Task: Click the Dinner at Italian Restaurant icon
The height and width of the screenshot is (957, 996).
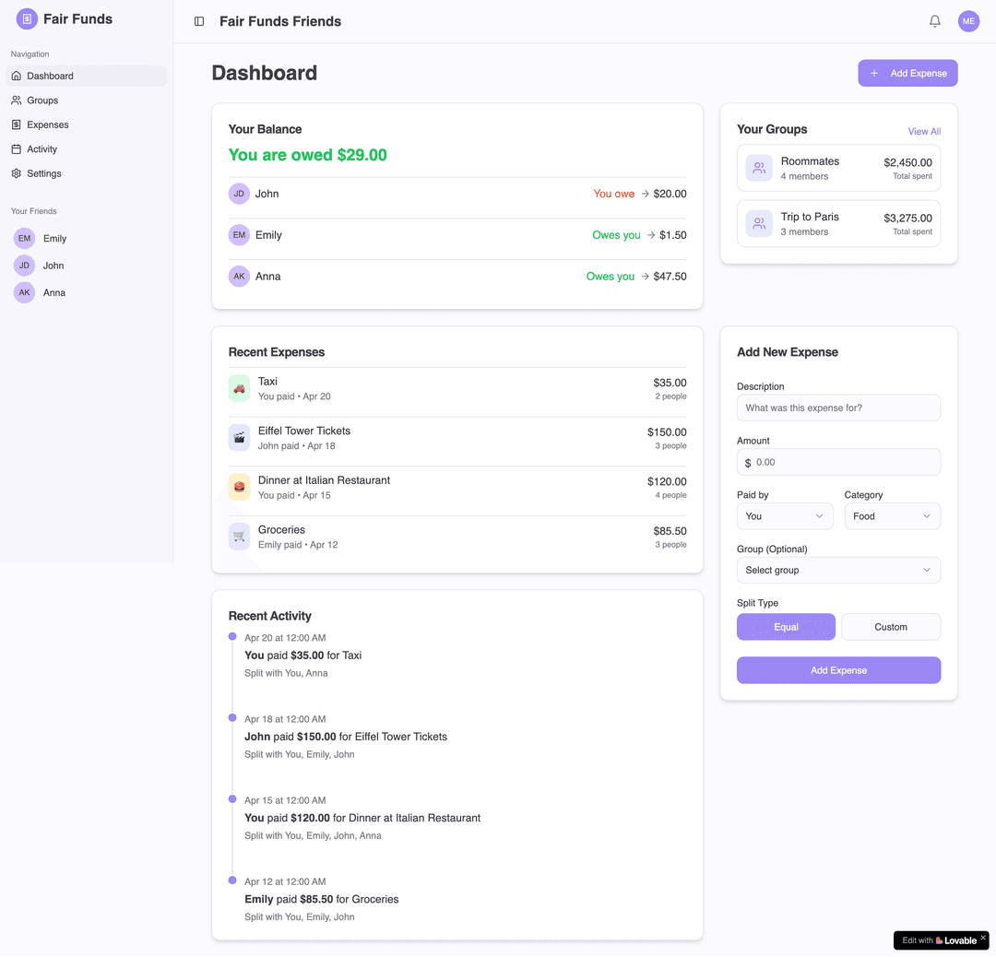Action: tap(239, 487)
